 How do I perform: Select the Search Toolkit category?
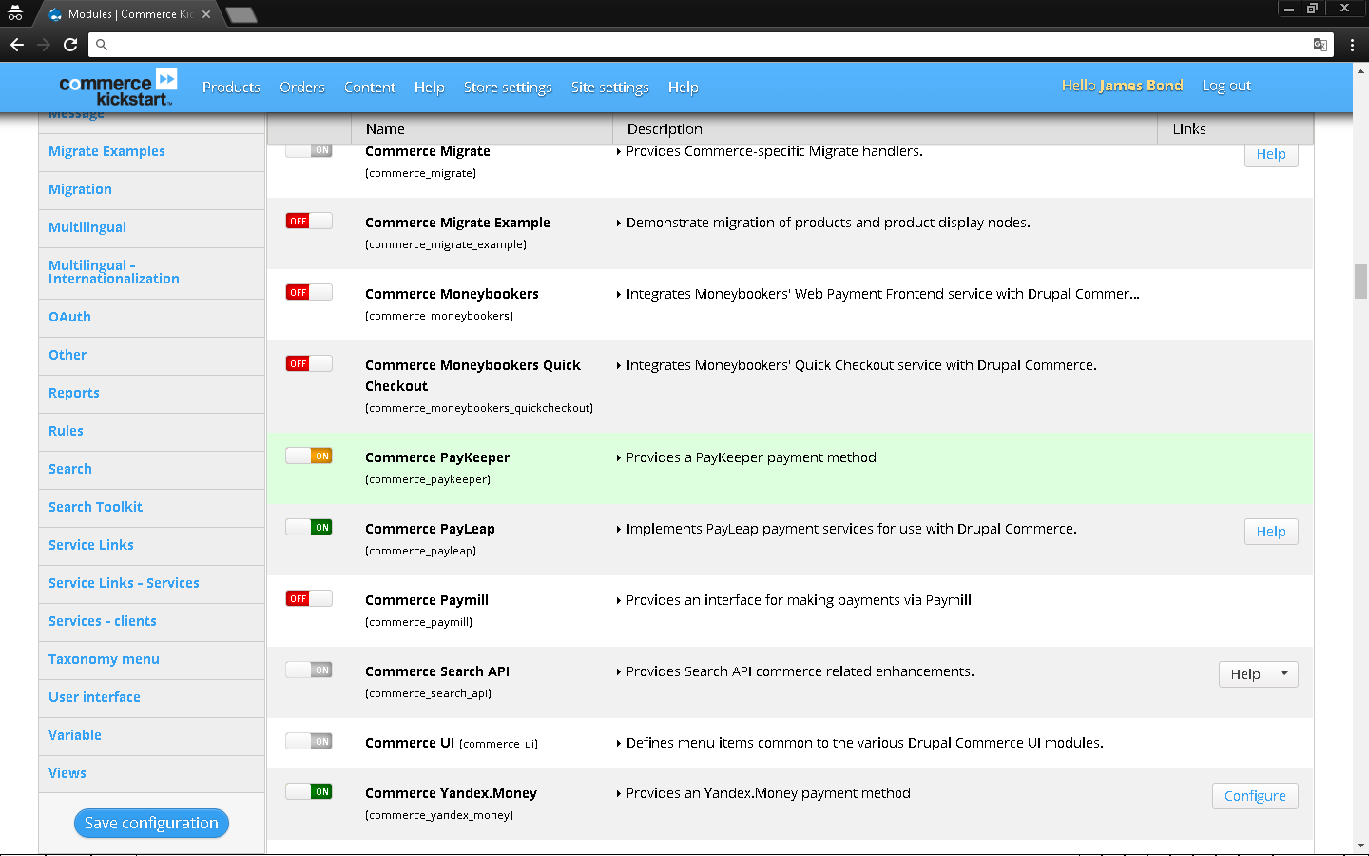click(95, 507)
